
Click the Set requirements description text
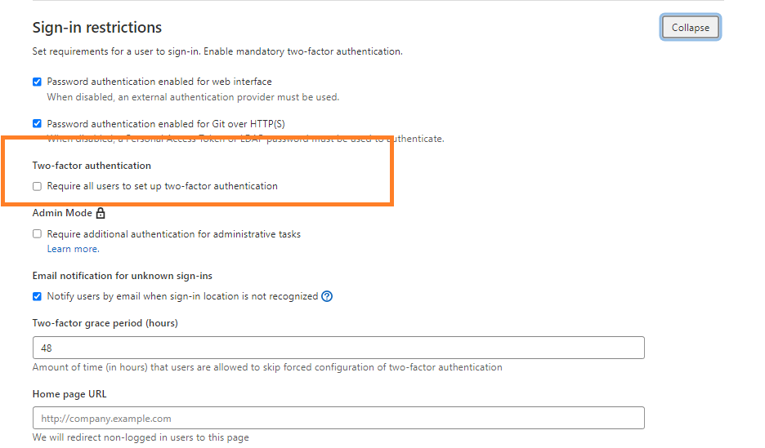pyautogui.click(x=217, y=51)
